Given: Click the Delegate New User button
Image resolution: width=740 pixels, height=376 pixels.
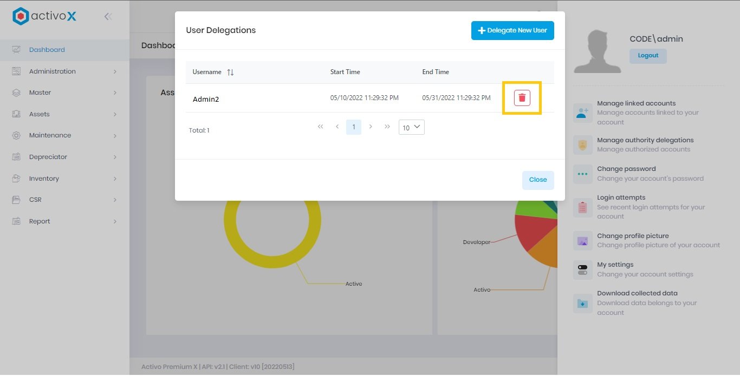Looking at the screenshot, I should point(512,30).
